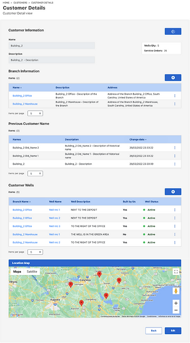Viewport: 190px width, 343px height.
Task: Click CUSTOMER DETAILS in breadcrumb
Action: 42,3
